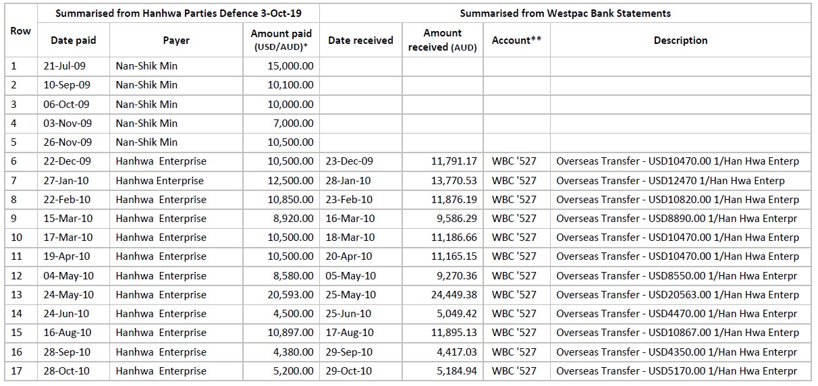Select amount received 5,184.94
The width and height of the screenshot is (818, 386).
tap(455, 370)
